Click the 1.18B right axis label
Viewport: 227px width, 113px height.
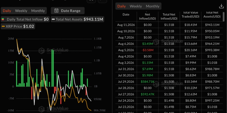point(97,39)
